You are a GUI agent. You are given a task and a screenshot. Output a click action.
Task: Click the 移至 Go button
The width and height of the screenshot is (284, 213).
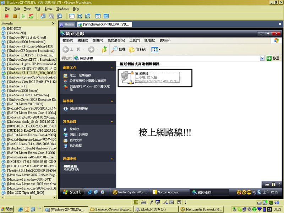[x=273, y=58]
